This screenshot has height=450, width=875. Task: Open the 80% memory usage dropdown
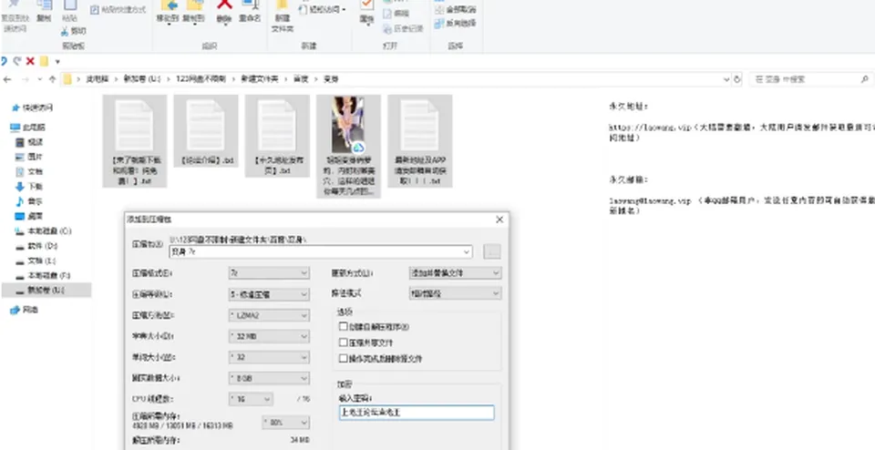point(285,423)
